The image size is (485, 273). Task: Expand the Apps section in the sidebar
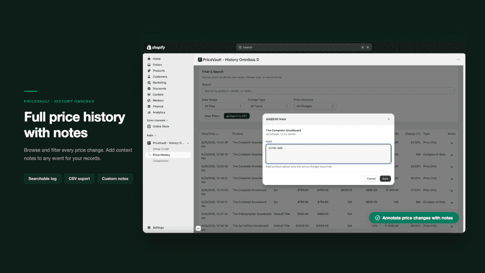pyautogui.click(x=151, y=135)
